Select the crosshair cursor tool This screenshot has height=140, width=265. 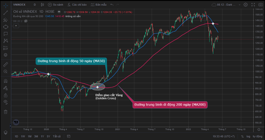(x=6, y=5)
